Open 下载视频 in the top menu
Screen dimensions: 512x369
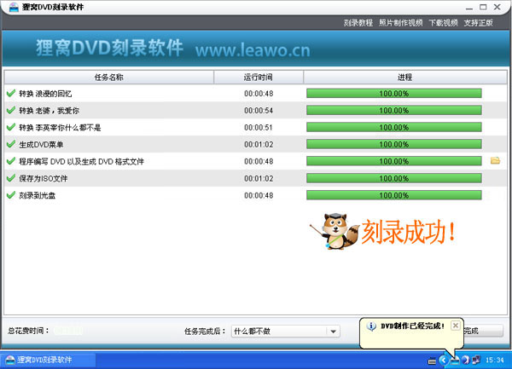click(x=443, y=23)
